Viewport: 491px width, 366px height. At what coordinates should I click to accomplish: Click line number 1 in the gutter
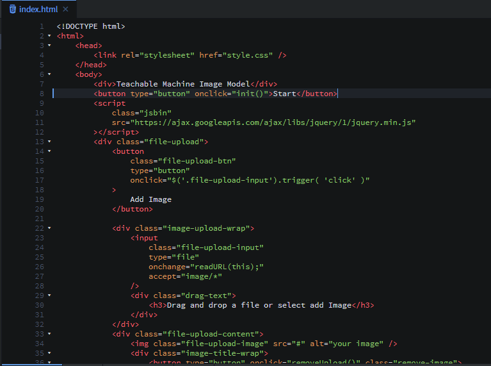click(x=42, y=26)
